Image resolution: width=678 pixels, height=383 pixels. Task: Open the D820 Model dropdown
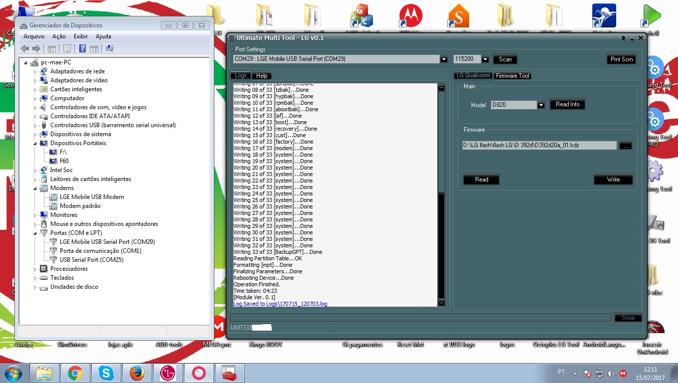[x=541, y=105]
